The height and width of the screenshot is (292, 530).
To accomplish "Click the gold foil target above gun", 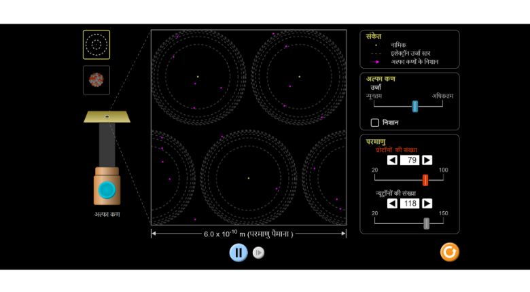I will point(107,117).
